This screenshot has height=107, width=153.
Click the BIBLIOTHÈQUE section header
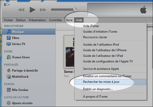click(x=14, y=26)
